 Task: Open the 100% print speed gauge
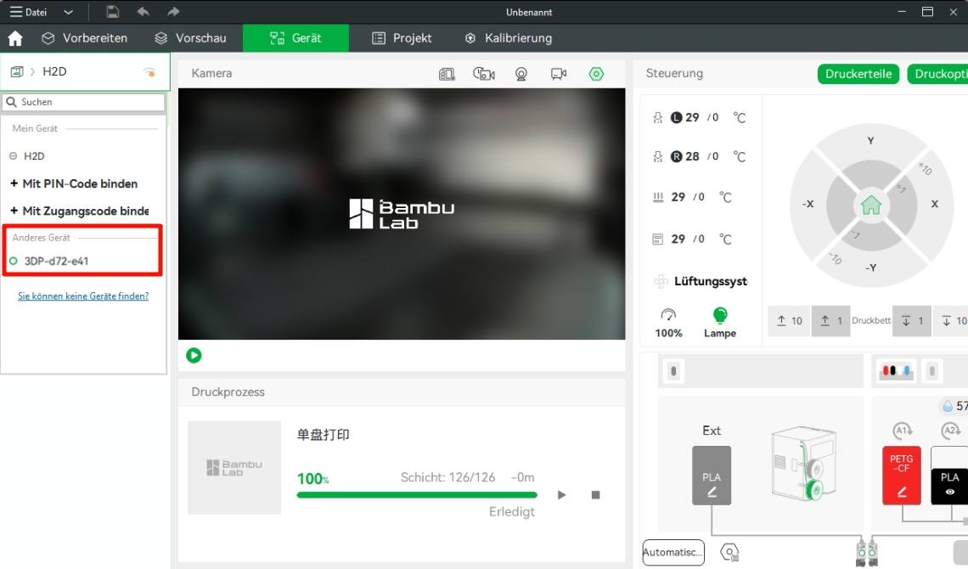click(668, 323)
